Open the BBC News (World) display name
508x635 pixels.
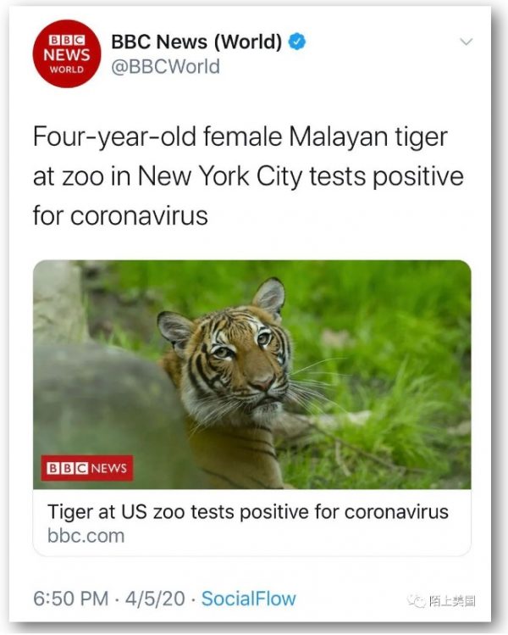pos(196,42)
